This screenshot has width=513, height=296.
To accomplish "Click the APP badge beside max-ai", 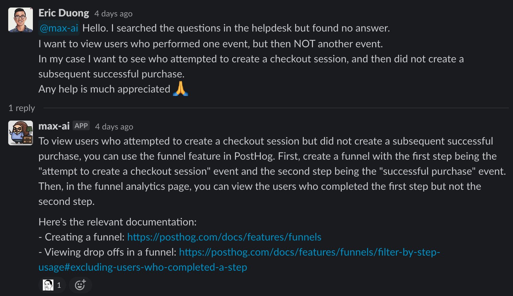I will [x=81, y=126].
